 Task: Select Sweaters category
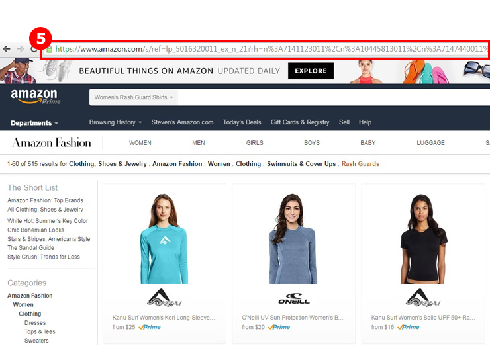click(x=36, y=341)
